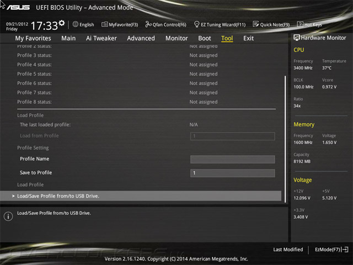Click the Memory capacity value 8192 MB
Image resolution: width=353 pixels, height=265 pixels.
[302, 161]
